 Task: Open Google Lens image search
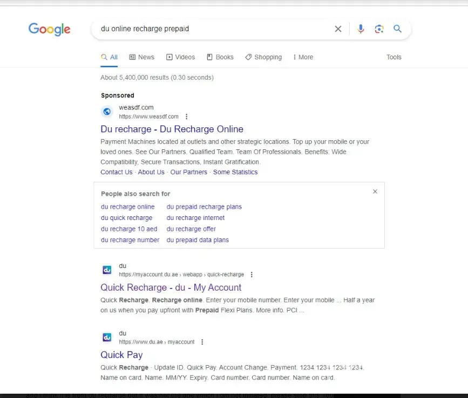click(x=379, y=29)
